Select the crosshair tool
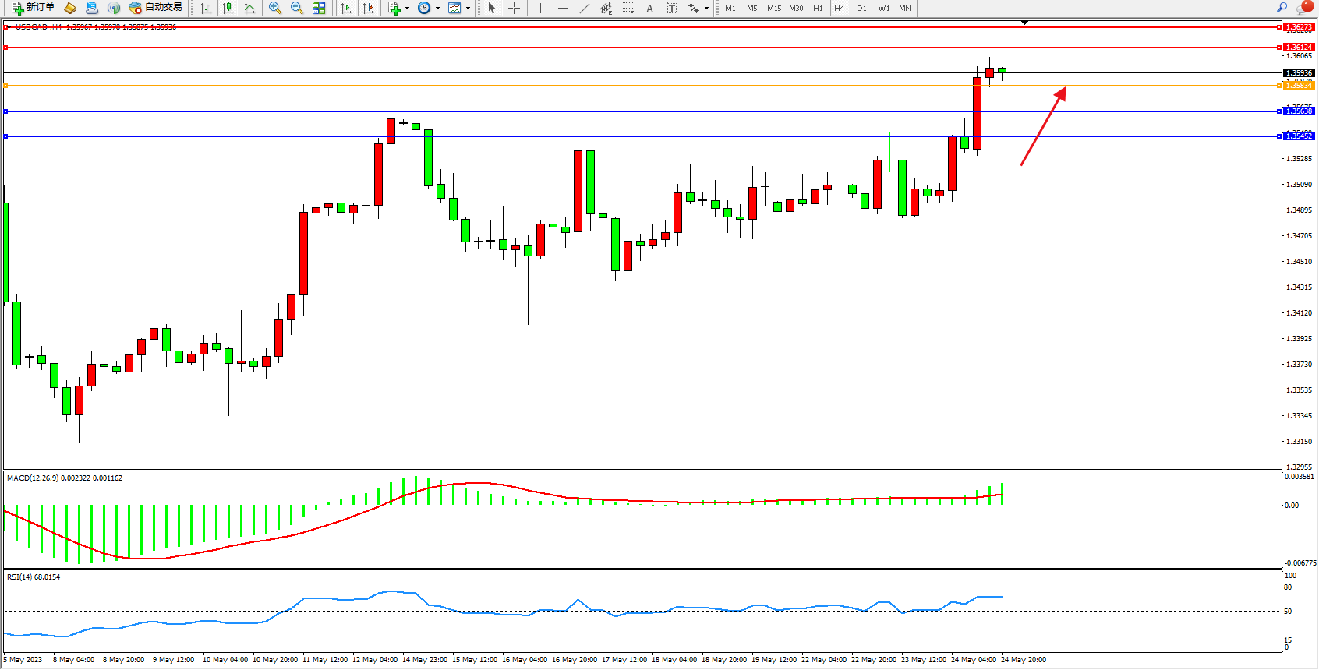Screen dimensions: 1319x670 coord(515,8)
